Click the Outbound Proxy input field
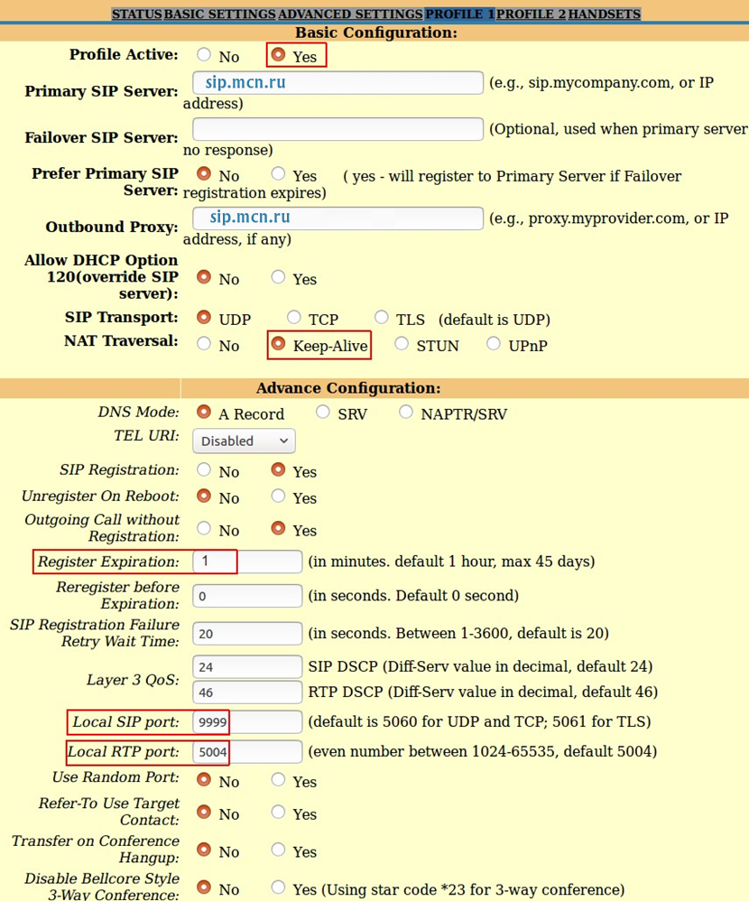 (x=338, y=218)
